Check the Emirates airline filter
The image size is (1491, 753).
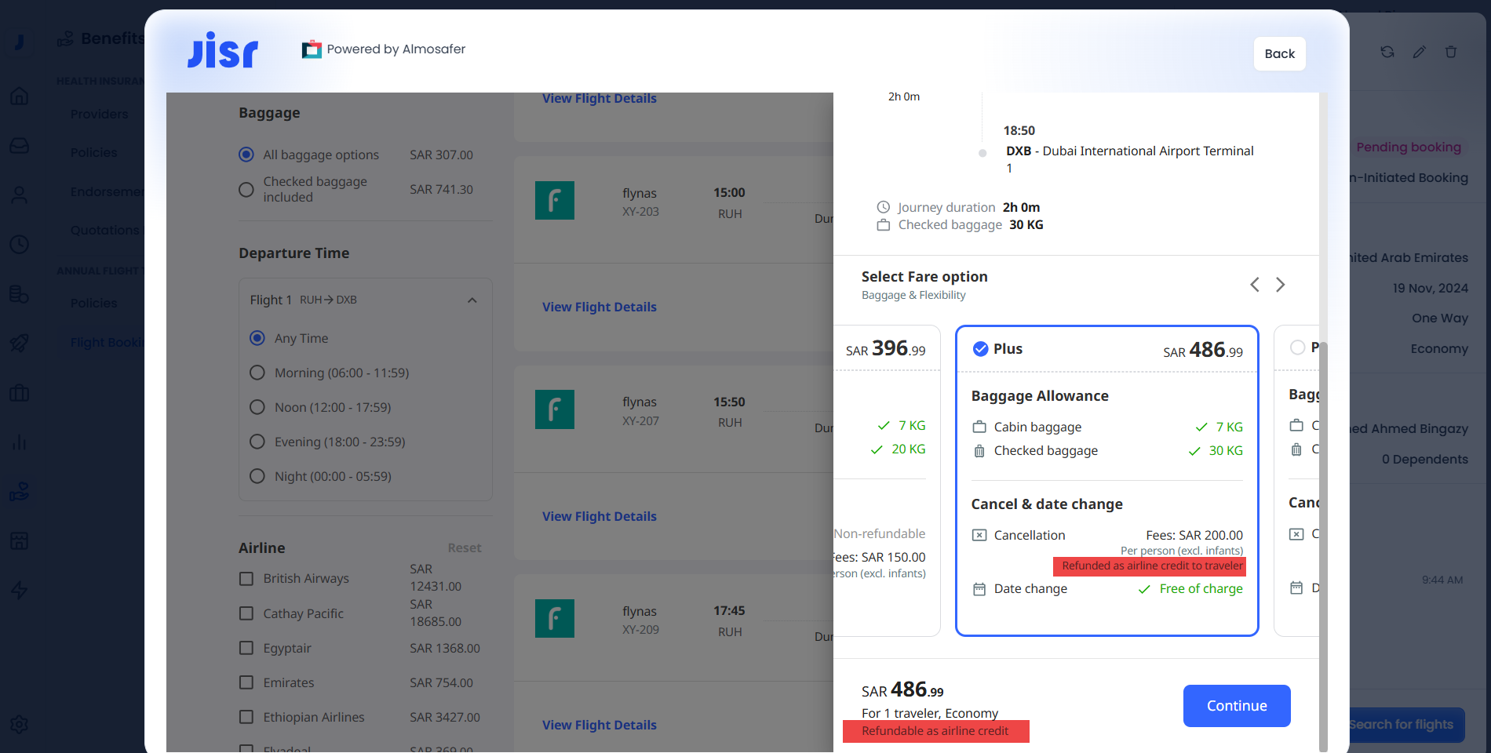tap(246, 682)
